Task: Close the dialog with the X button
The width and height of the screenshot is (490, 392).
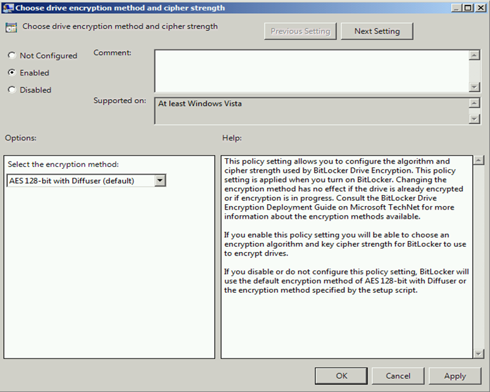Action: pyautogui.click(x=480, y=8)
